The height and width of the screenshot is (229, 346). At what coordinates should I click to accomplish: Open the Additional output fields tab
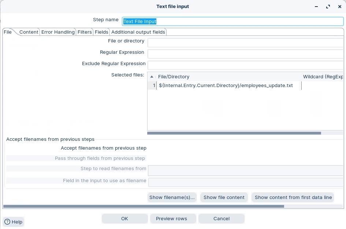pyautogui.click(x=138, y=32)
